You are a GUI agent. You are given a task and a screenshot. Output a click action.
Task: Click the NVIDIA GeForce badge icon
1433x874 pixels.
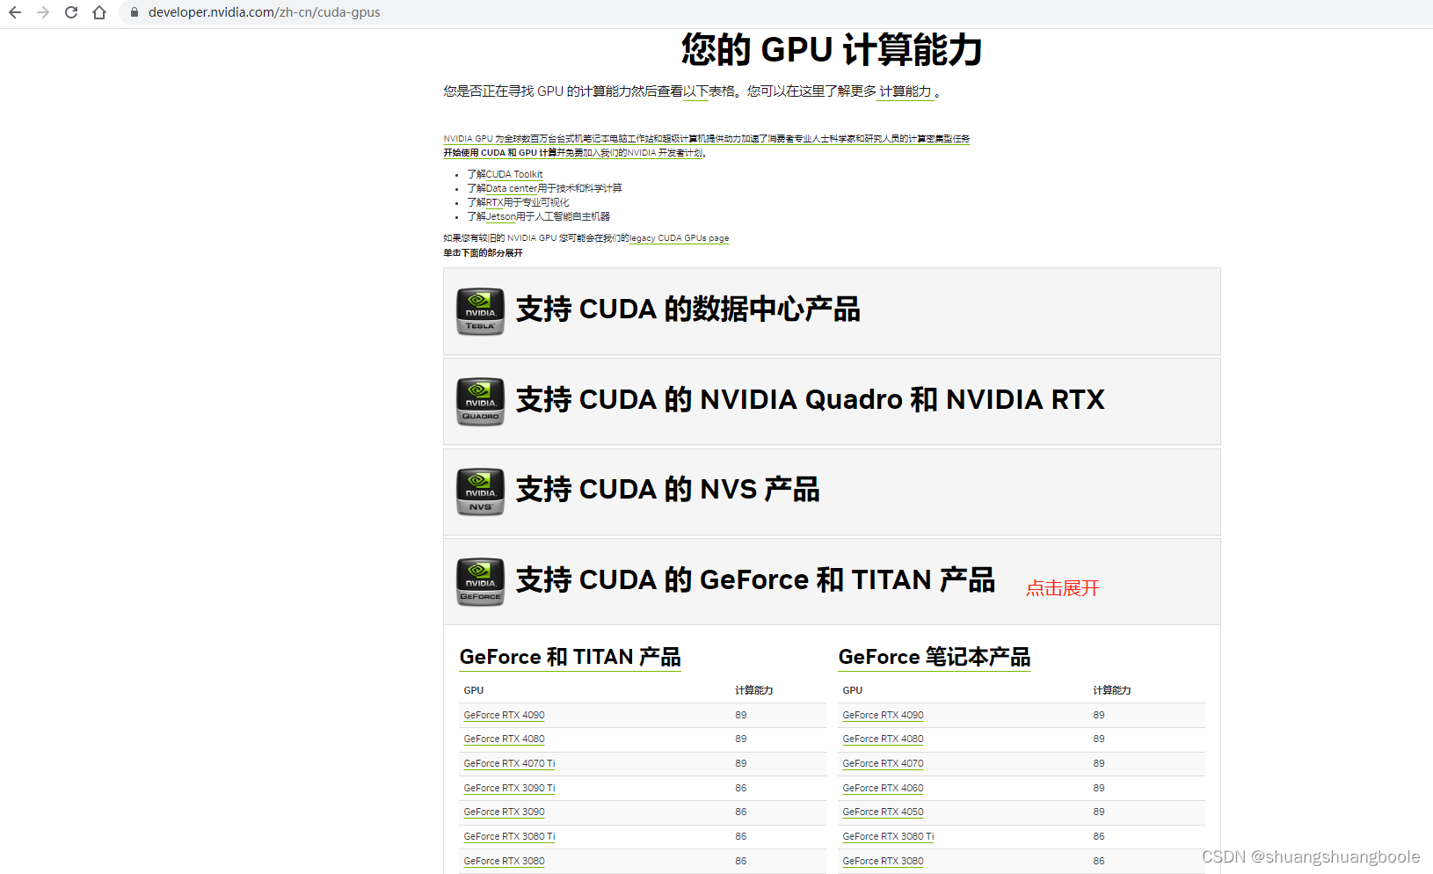(x=480, y=581)
